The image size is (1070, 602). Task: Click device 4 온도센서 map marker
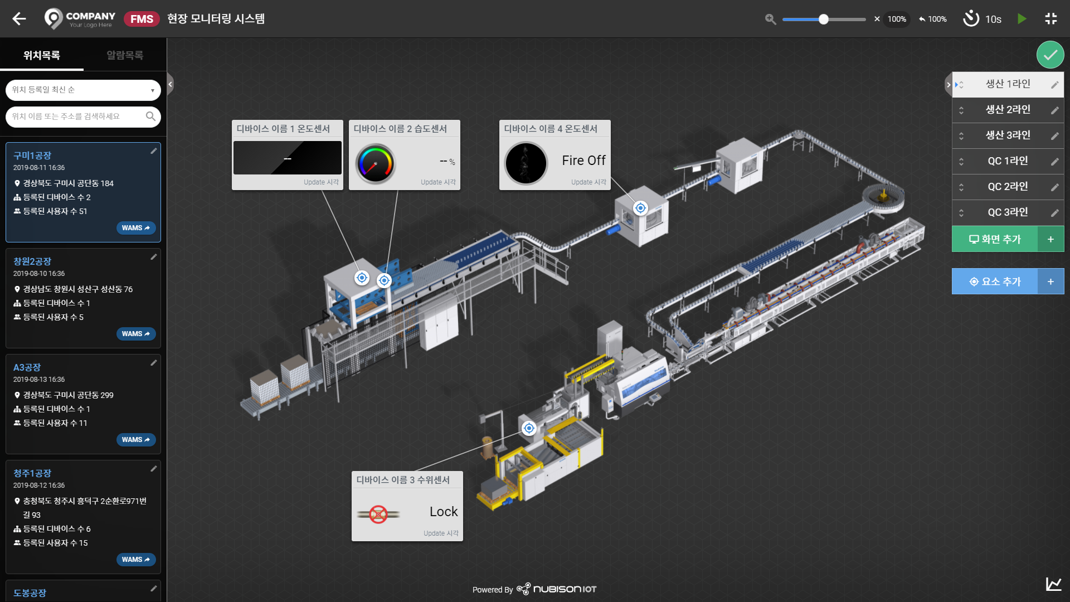pyautogui.click(x=640, y=208)
